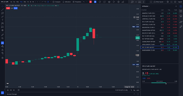Open the emoji icons tool

tap(2, 30)
